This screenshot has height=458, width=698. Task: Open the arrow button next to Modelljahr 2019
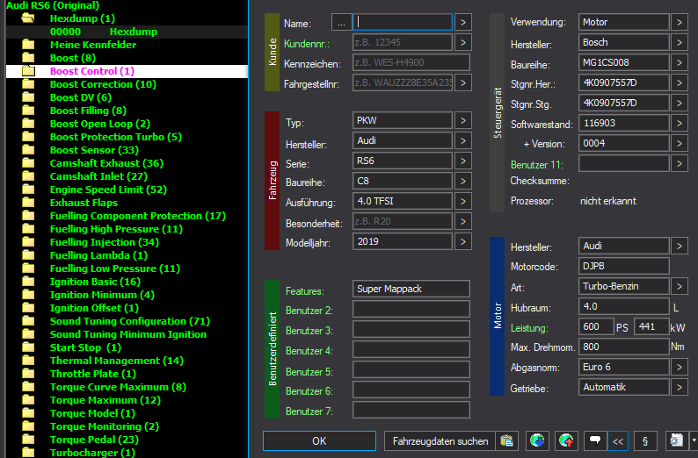pyautogui.click(x=463, y=241)
